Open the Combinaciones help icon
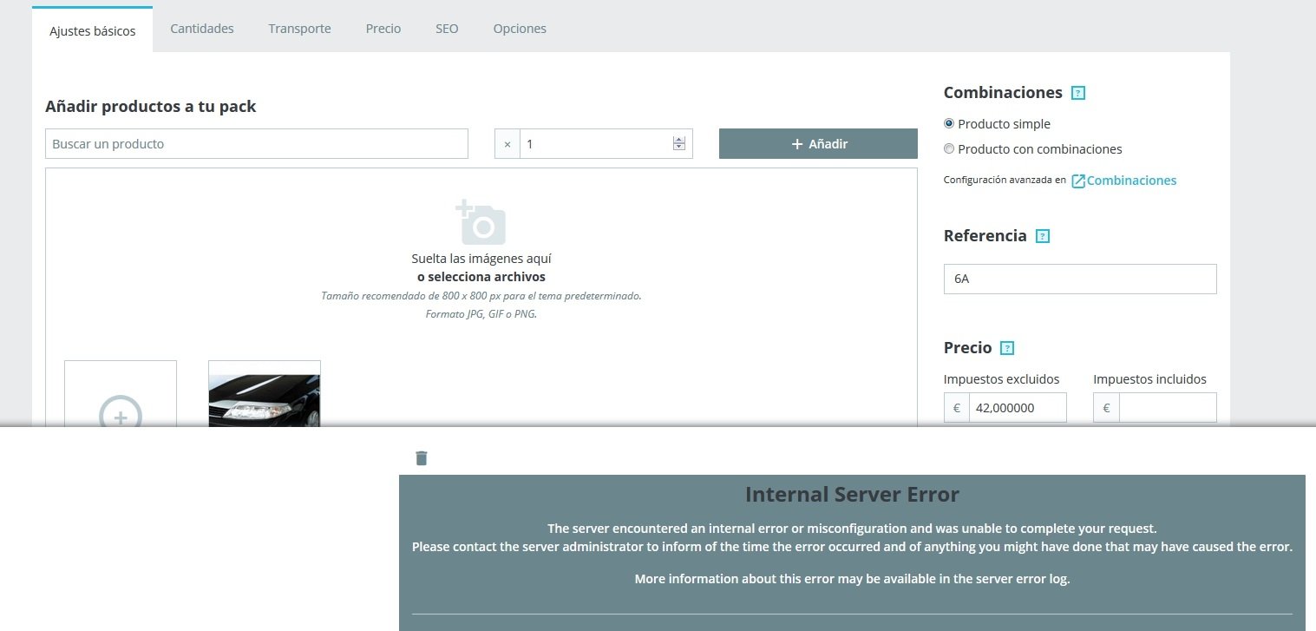Viewport: 1316px width, 631px height. tap(1078, 93)
